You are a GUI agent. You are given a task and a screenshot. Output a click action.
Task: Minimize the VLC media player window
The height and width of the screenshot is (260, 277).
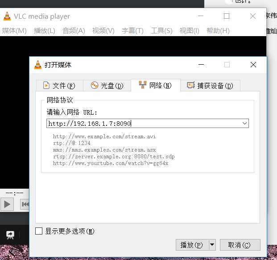click(x=201, y=16)
